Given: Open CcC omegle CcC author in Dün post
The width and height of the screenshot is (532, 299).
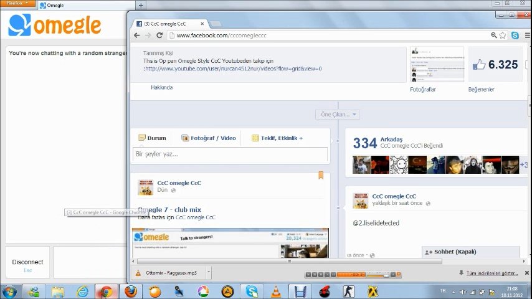Looking at the screenshot, I should point(179,183).
